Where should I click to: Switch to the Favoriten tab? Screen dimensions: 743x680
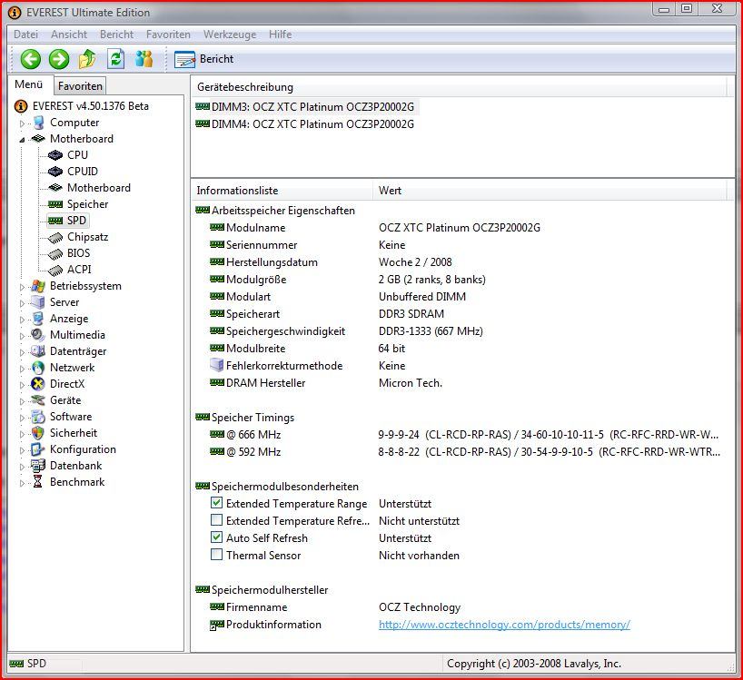[x=80, y=86]
